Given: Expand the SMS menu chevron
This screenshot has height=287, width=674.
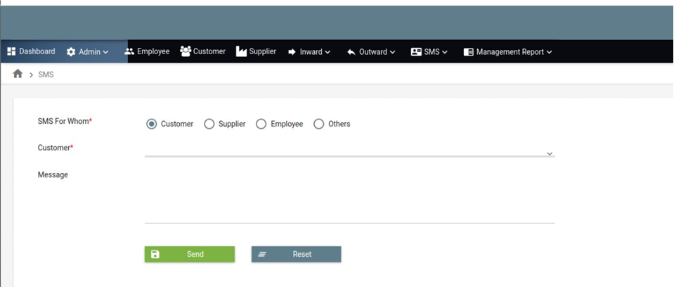Looking at the screenshot, I should (x=444, y=52).
